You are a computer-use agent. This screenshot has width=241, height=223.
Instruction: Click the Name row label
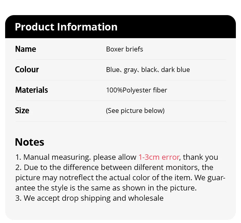(x=25, y=49)
